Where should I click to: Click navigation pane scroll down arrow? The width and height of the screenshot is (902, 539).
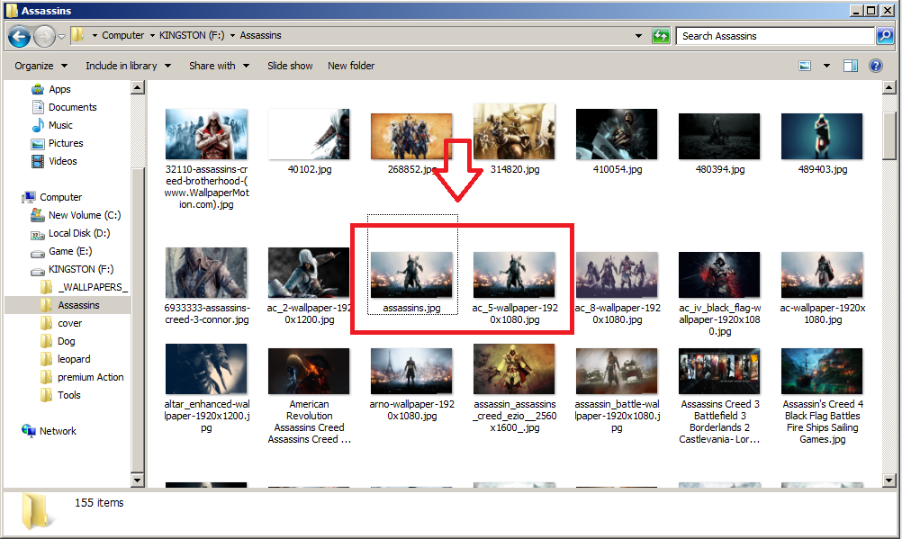(138, 480)
